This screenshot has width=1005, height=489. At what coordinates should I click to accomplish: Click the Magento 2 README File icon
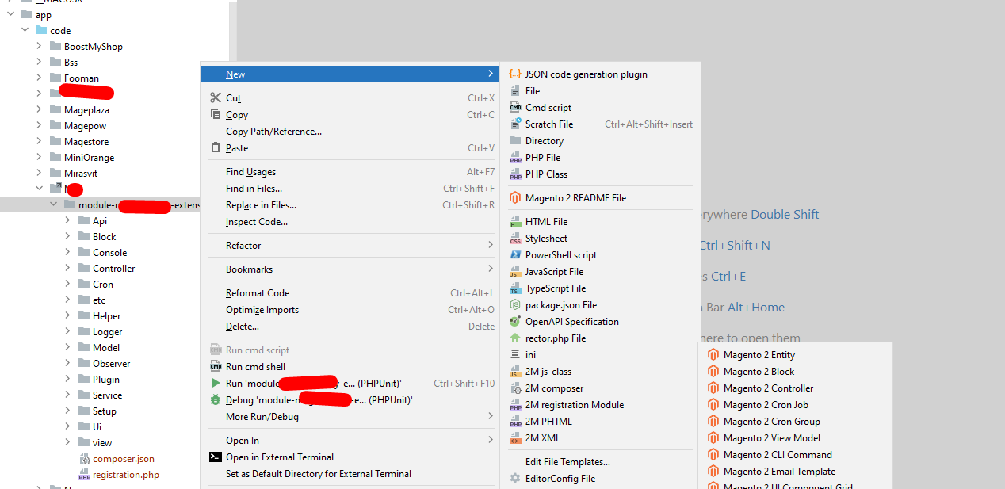click(515, 197)
